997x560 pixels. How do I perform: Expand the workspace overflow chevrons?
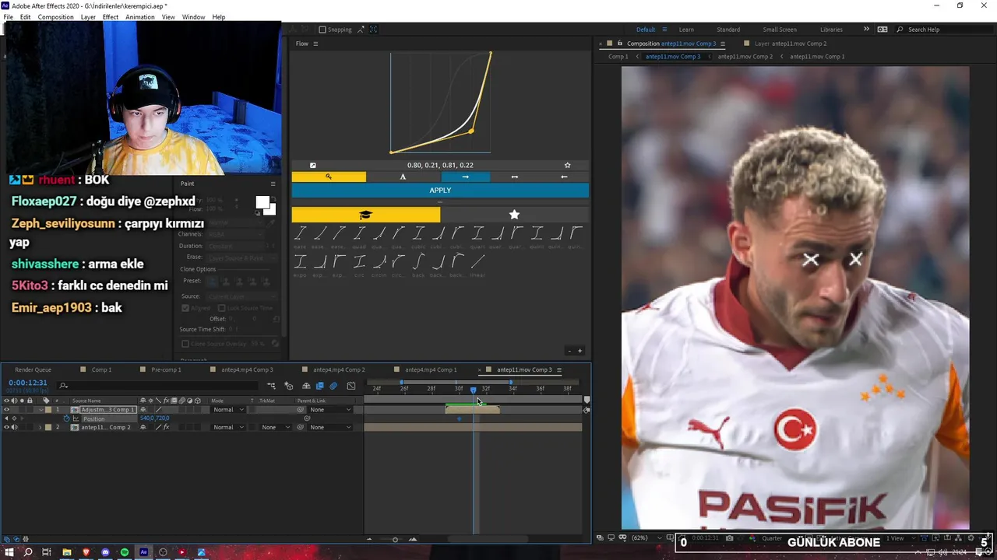[x=866, y=30]
